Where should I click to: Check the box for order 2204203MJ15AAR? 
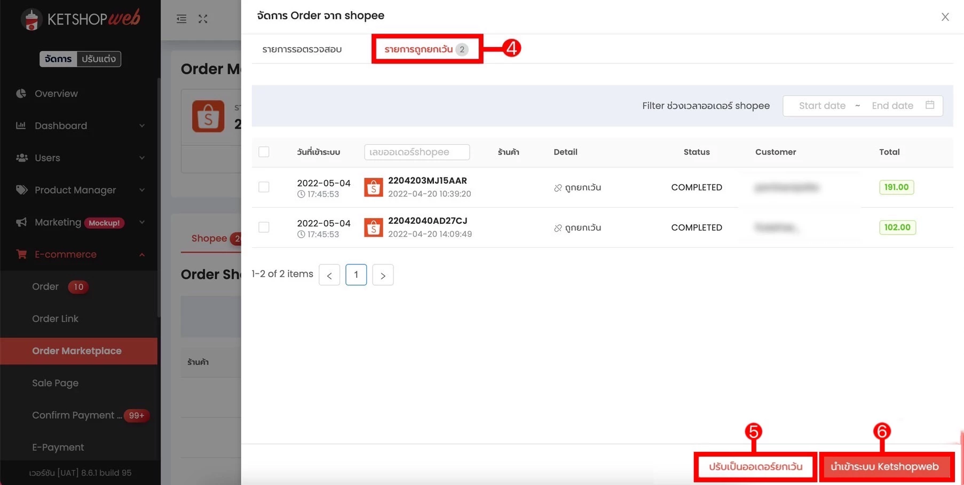click(x=264, y=187)
